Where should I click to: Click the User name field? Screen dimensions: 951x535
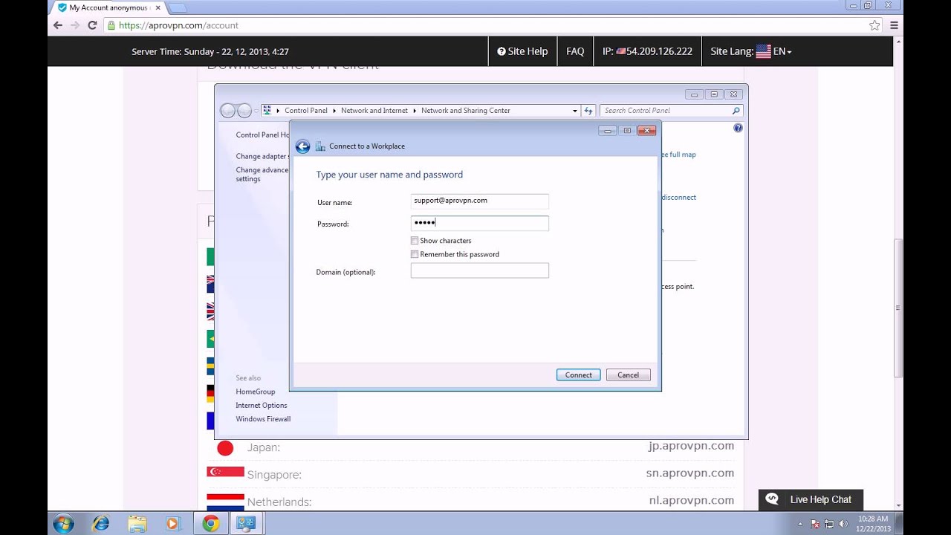coord(480,201)
